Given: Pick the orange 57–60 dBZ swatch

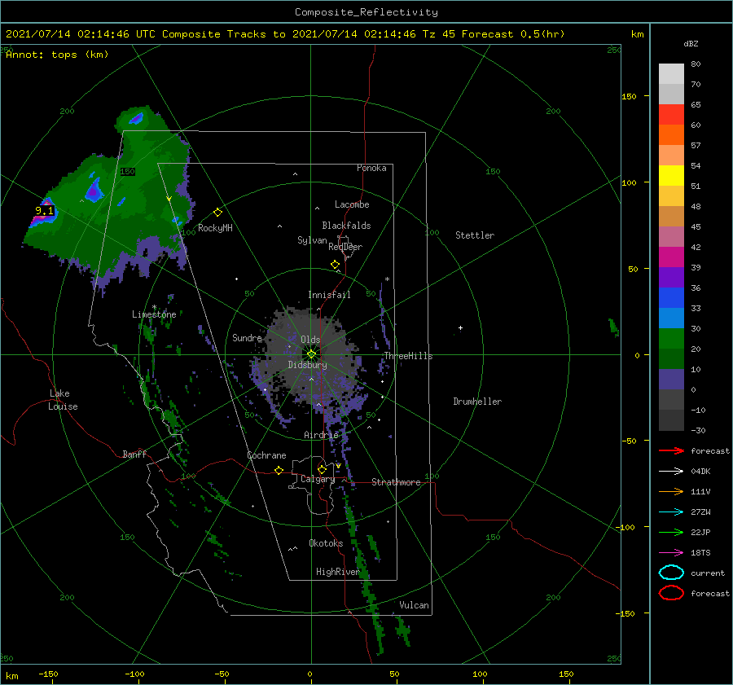Looking at the screenshot, I should (671, 134).
